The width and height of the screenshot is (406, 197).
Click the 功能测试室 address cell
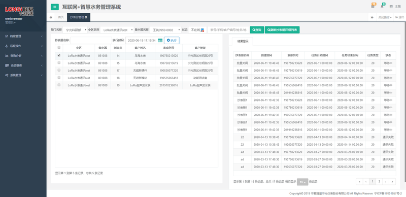point(200,78)
